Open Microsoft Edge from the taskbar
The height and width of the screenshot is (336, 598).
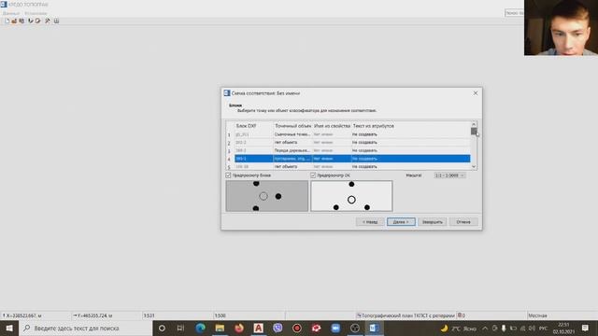200,328
